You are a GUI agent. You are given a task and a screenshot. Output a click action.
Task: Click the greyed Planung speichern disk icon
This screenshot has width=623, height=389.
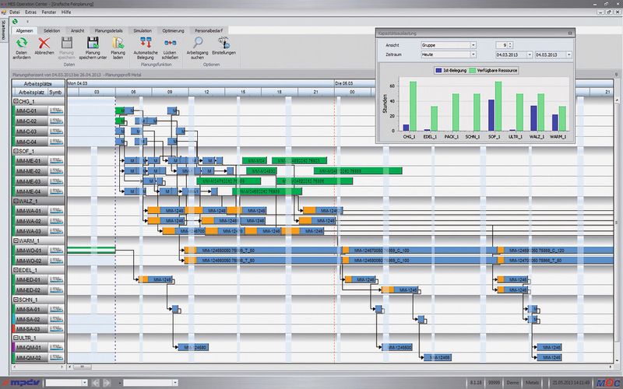67,43
